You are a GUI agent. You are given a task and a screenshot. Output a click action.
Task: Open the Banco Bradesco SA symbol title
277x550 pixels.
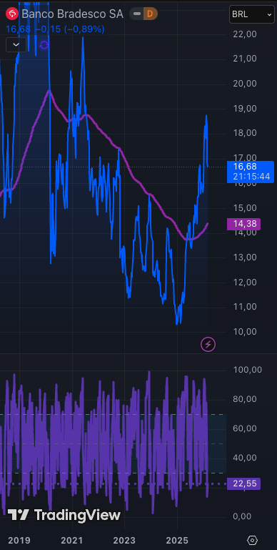tap(73, 14)
